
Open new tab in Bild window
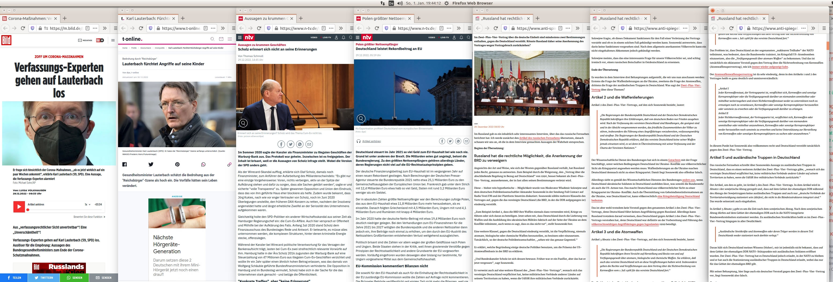coord(65,19)
